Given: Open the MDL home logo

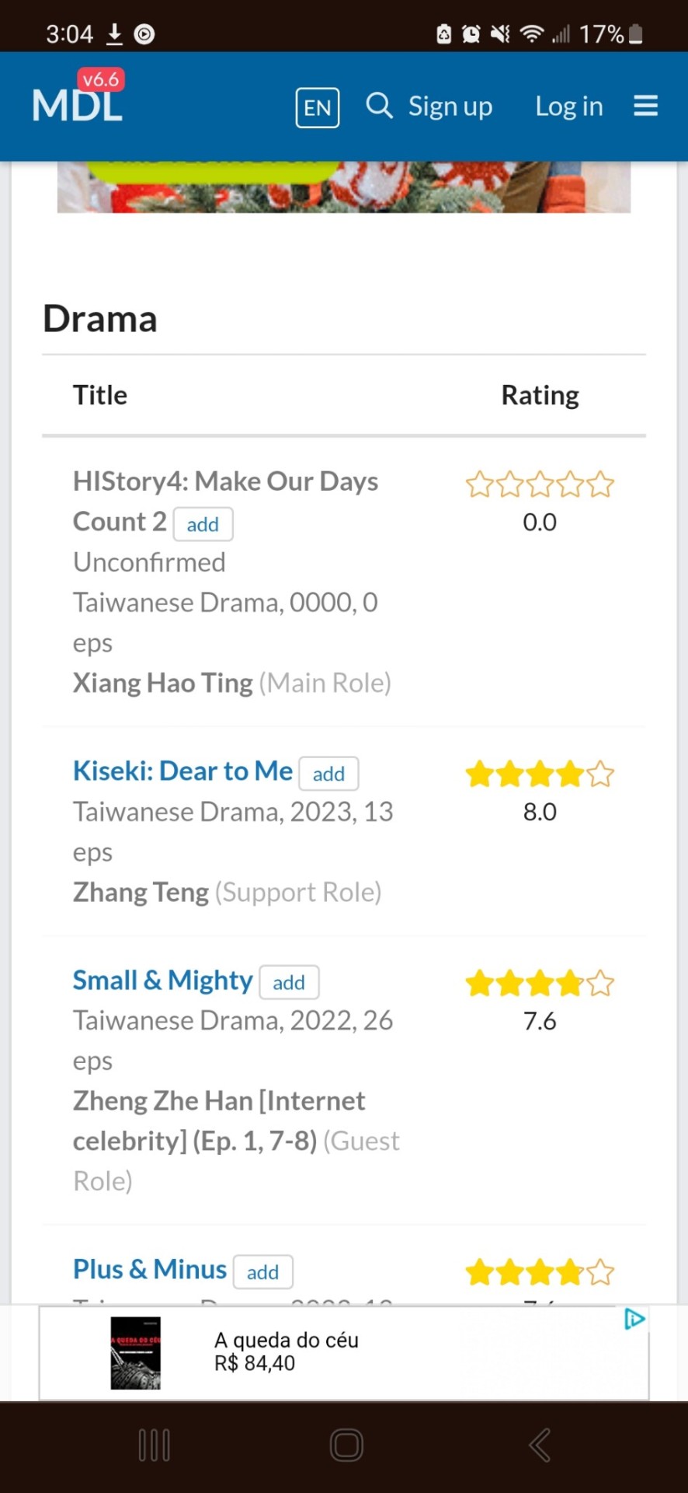Looking at the screenshot, I should pos(78,104).
